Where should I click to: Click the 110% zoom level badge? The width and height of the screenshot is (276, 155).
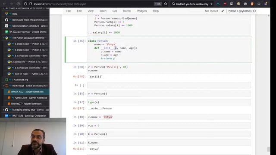(x=158, y=4)
